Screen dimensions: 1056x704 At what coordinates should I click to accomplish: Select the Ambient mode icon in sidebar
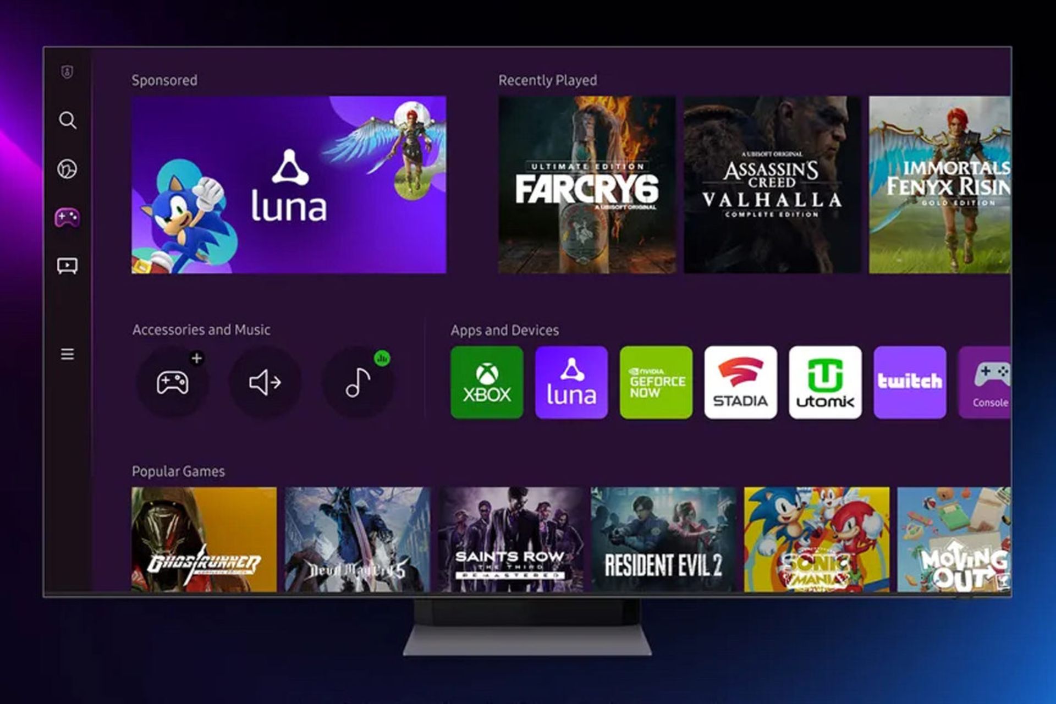click(x=67, y=169)
